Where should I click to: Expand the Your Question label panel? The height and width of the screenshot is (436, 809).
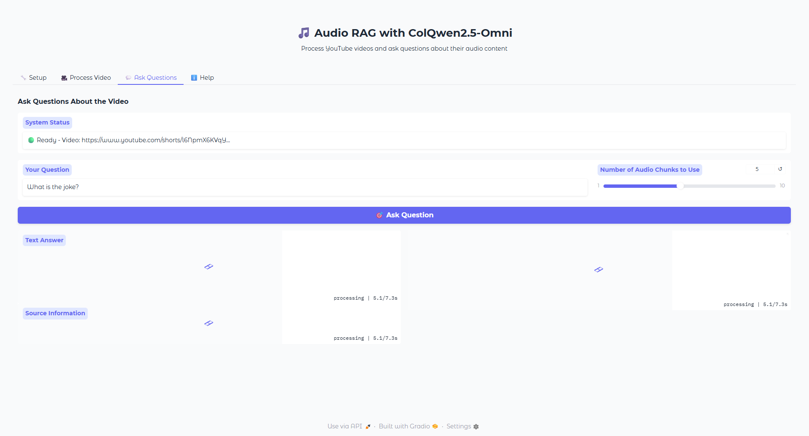pos(47,169)
